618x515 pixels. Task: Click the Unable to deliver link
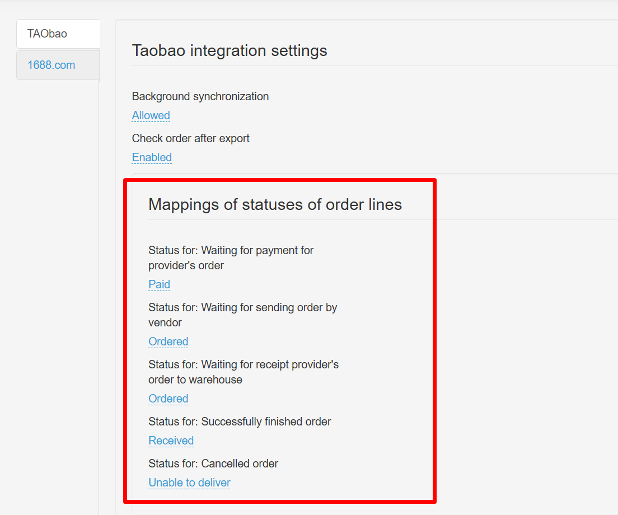tap(189, 483)
